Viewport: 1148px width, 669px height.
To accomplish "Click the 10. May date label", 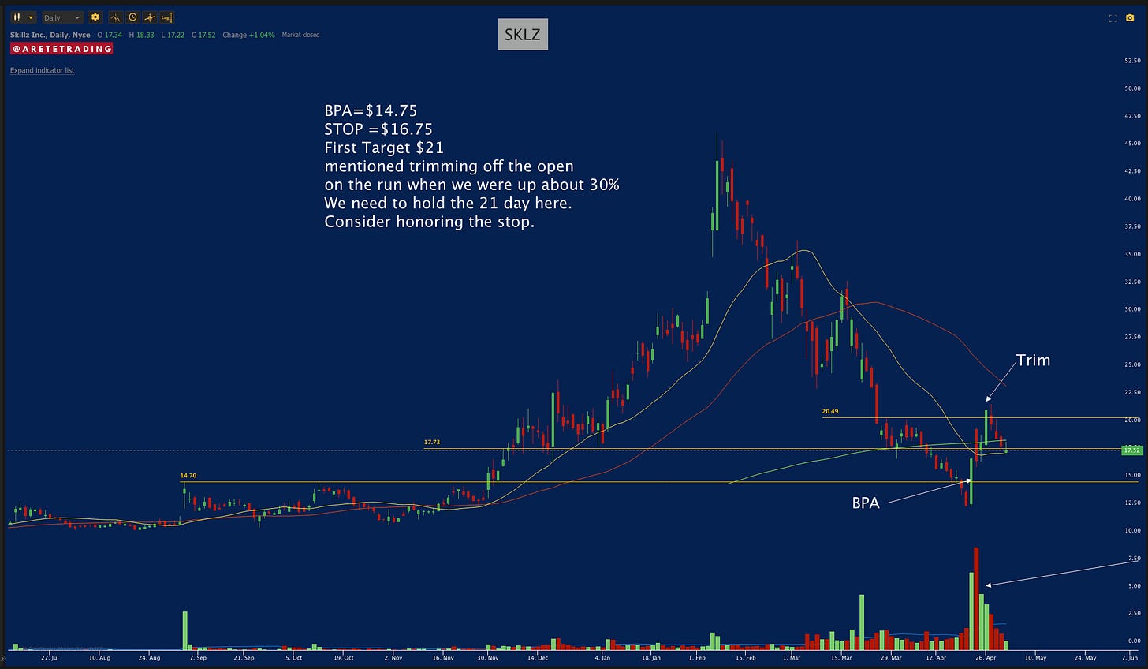I will coord(1035,657).
